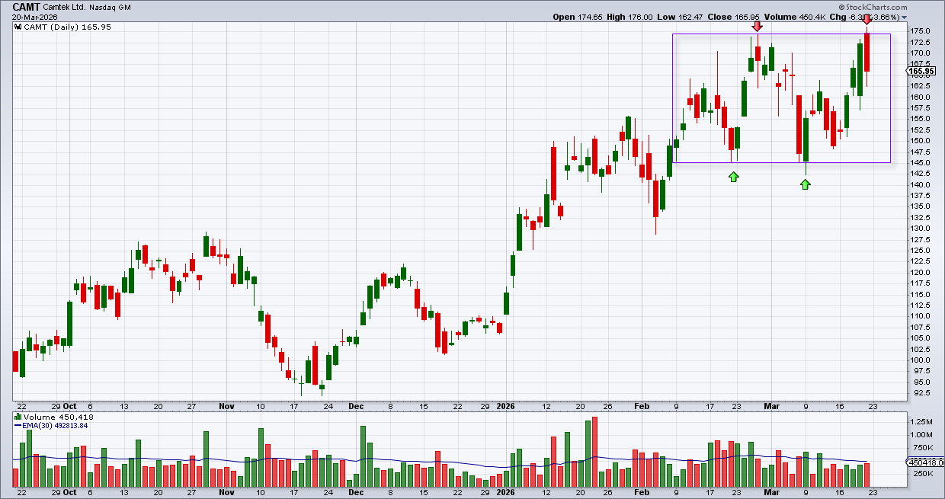Click the bold CAMT ticker title
The image size is (945, 499).
28,6
